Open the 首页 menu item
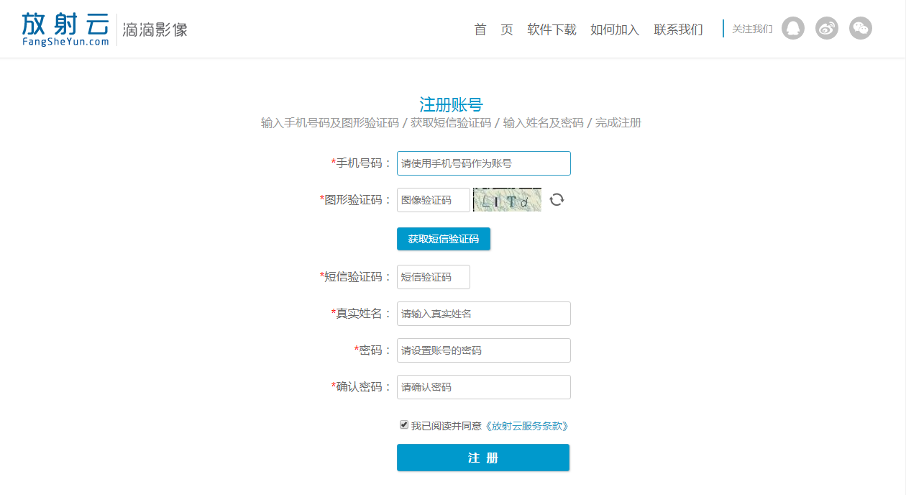This screenshot has height=495, width=906. pos(493,29)
